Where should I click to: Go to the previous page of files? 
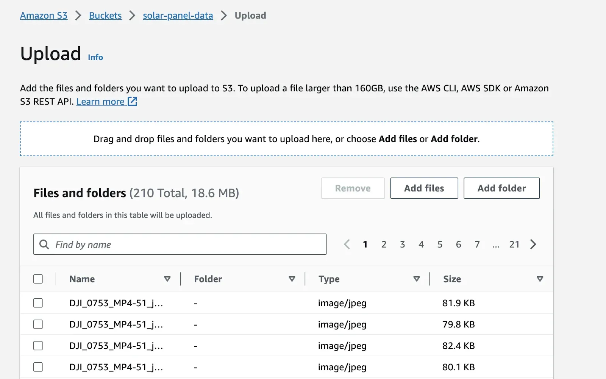pyautogui.click(x=347, y=244)
